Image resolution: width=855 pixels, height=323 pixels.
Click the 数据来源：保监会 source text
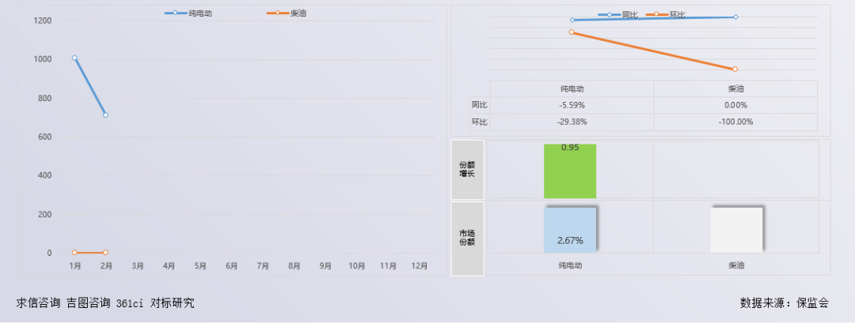pos(784,302)
